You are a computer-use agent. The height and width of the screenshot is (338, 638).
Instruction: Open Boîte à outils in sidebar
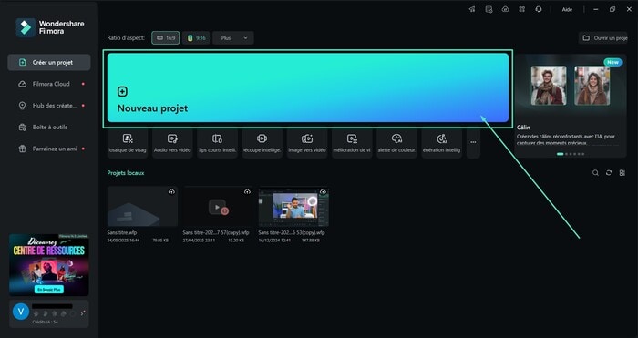click(49, 127)
